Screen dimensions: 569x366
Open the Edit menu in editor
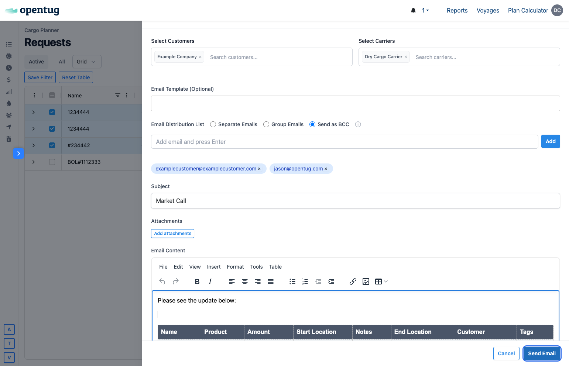[x=178, y=267]
